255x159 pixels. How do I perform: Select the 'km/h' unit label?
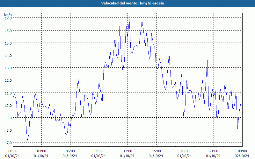click(8, 15)
